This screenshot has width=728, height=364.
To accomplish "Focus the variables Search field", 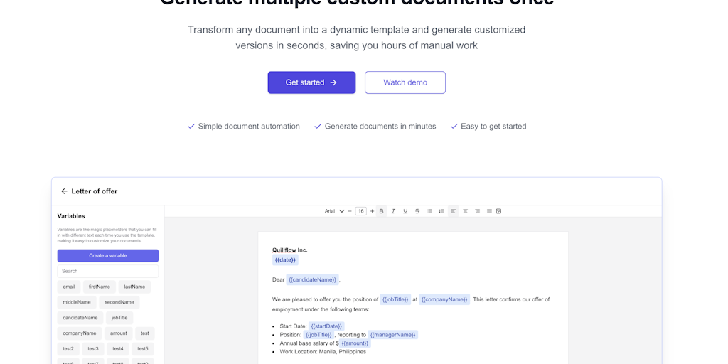I will pyautogui.click(x=108, y=271).
